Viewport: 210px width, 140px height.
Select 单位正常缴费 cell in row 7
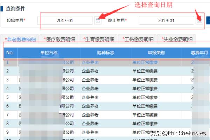tap(156, 115)
